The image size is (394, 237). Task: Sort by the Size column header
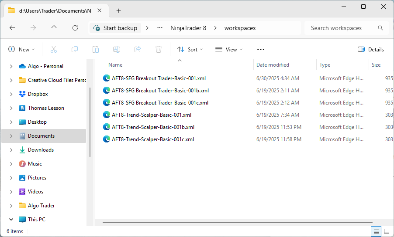pyautogui.click(x=376, y=65)
